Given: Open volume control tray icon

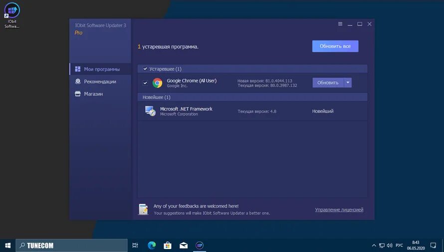Looking at the screenshot, I should (390, 245).
